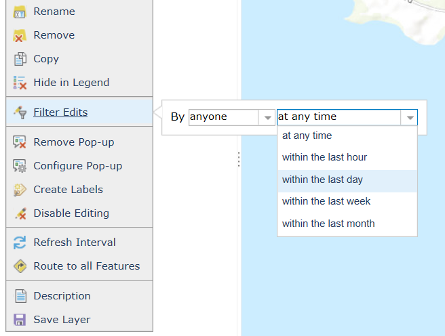Image resolution: width=445 pixels, height=336 pixels.
Task: Pick 'within the last month' from list
Action: (328, 224)
